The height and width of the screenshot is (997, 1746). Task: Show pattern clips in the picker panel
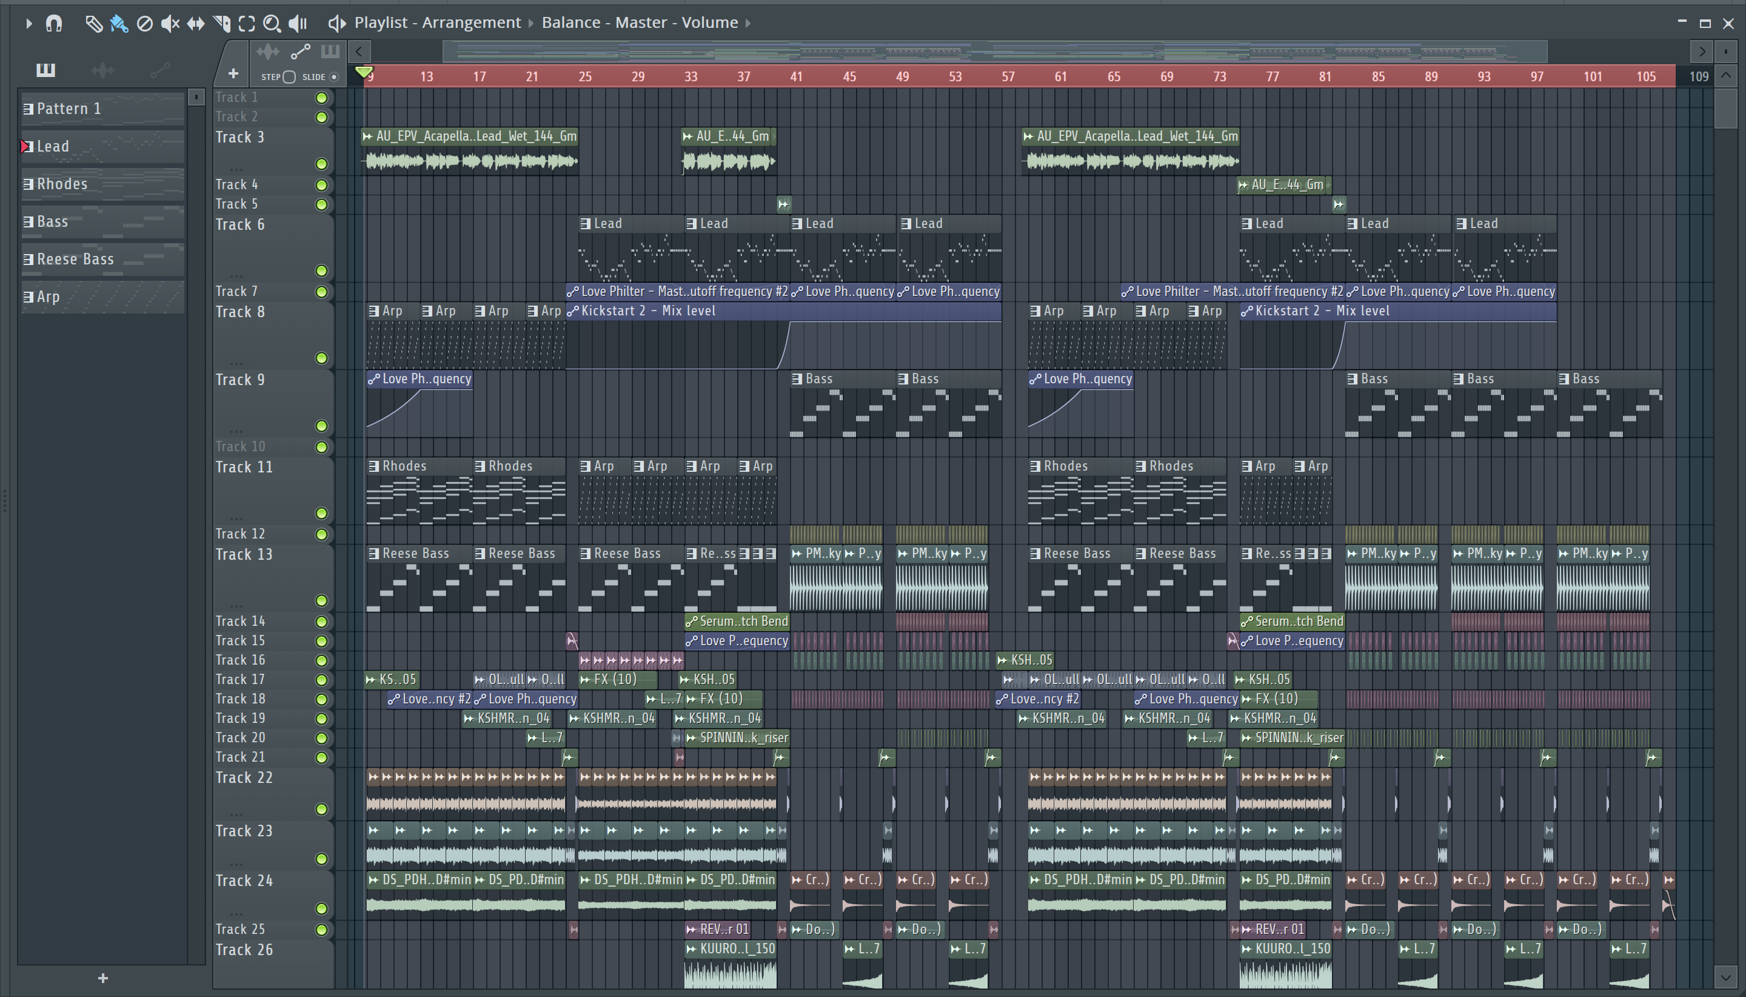click(46, 70)
